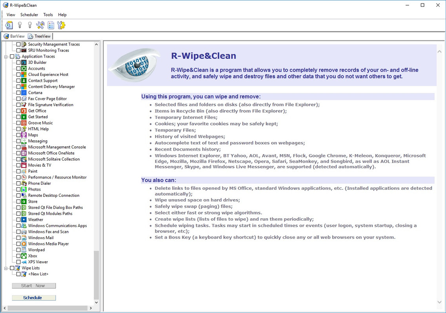Select Stored Qt File Dialog Box Paths

pyautogui.click(x=55, y=207)
